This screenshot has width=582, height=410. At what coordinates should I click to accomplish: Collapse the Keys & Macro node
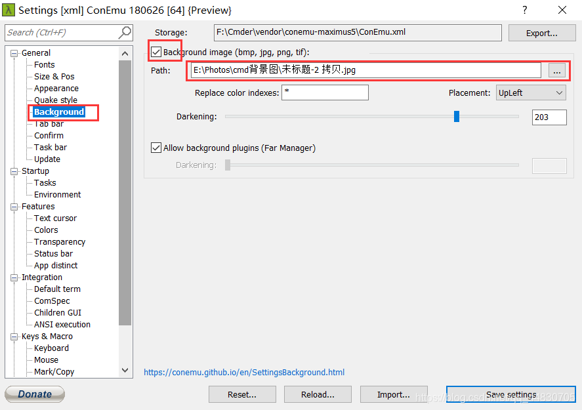[x=14, y=337]
